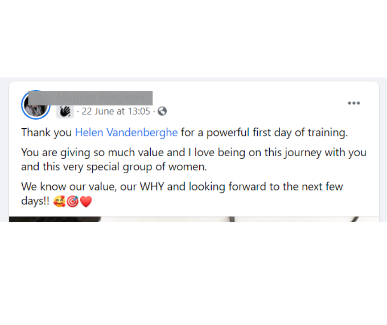Image resolution: width=387 pixels, height=325 pixels.
Task: Click the smiling face with hearts emoji
Action: 59,202
